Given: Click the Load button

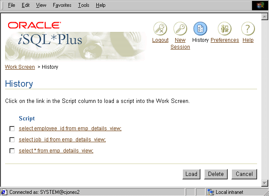Looking at the screenshot, I should [191, 174].
